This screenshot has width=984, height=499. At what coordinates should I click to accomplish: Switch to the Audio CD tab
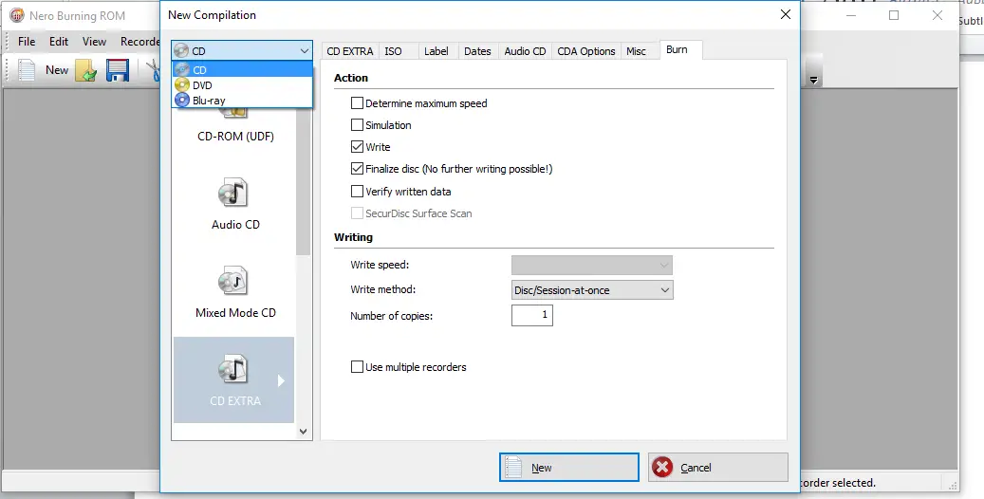click(x=526, y=51)
